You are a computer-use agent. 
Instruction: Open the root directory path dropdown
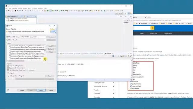[x=45, y=37]
